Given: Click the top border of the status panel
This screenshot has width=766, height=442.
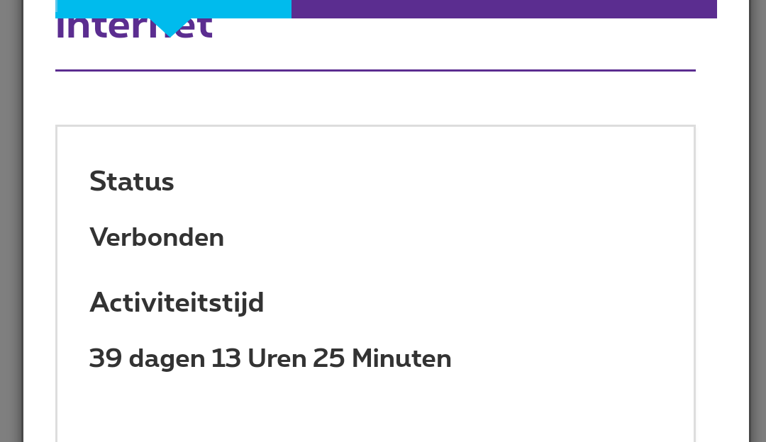Looking at the screenshot, I should 375,126.
